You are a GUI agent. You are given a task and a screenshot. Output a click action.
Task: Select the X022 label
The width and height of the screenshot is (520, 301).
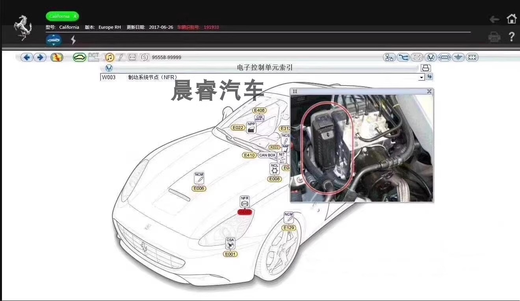pos(274,147)
